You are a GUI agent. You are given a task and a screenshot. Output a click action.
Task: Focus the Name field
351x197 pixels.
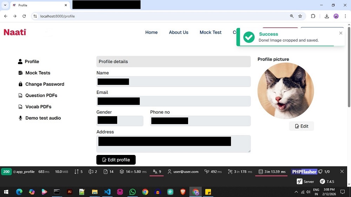[x=173, y=82]
